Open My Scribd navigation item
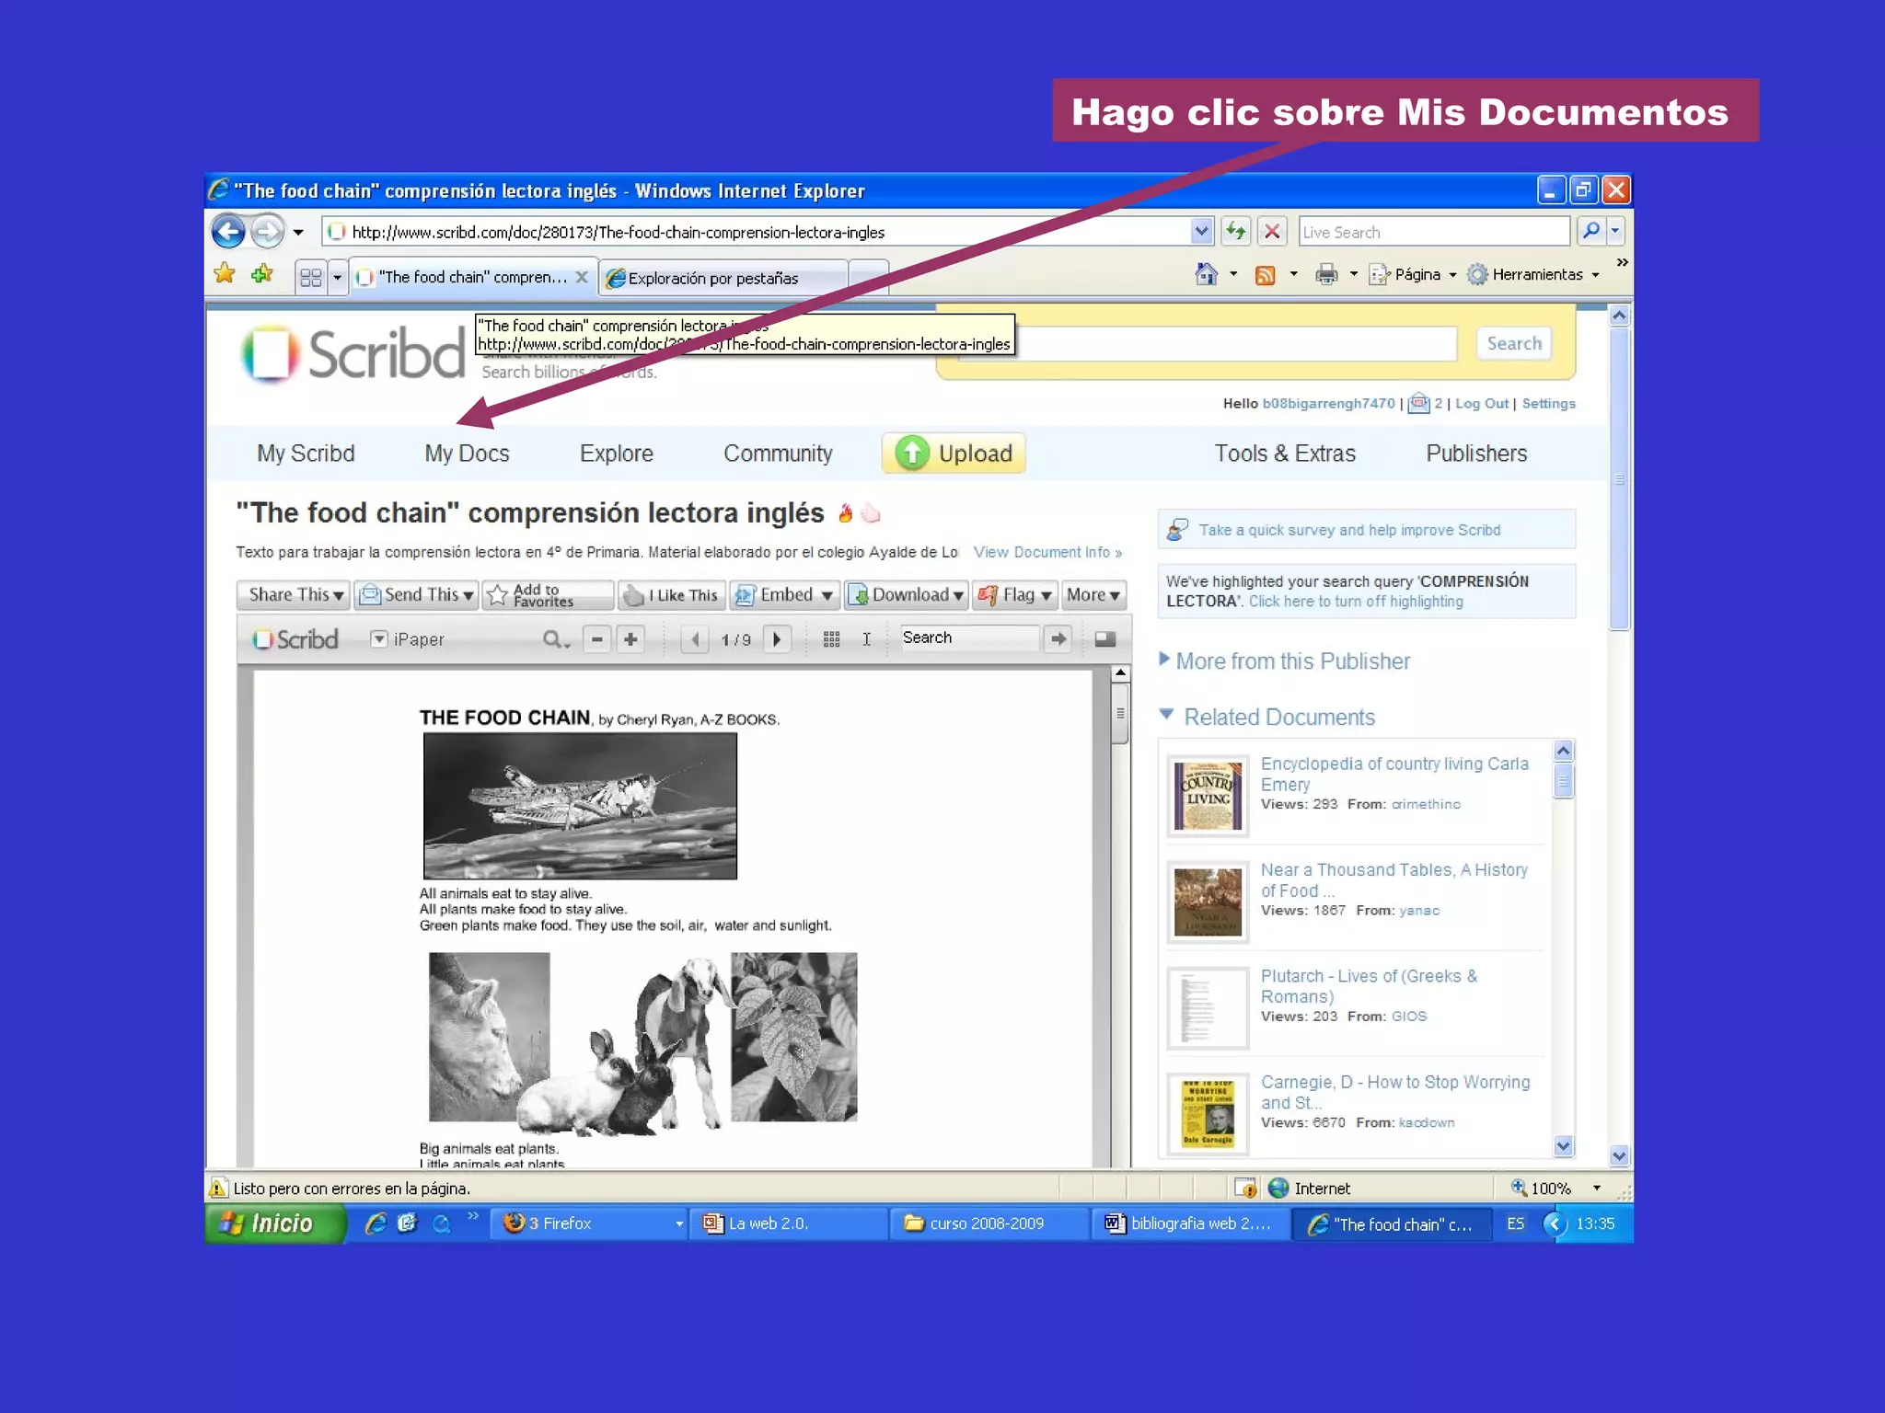 [306, 454]
